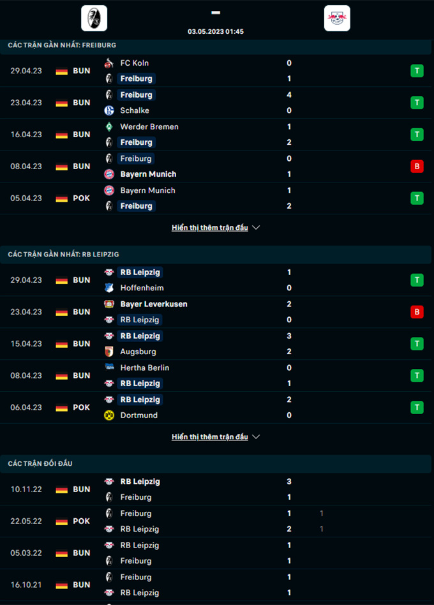
Task: Click the Hoffenheim team logo
Action: coord(109,288)
